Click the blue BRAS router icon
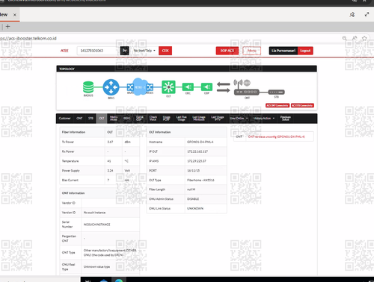The height and width of the screenshot is (282, 374). coord(111,87)
